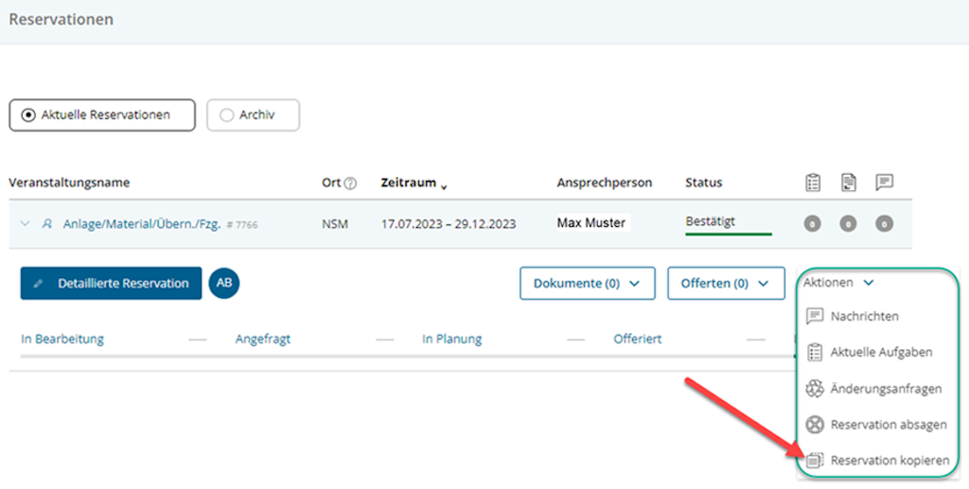Screen dimensions: 969x489
Task: Click the documents icon in column header
Action: (848, 183)
